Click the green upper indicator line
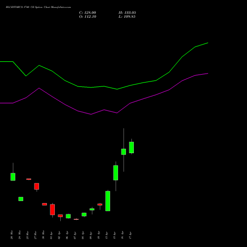Screen dimensions: 247x247 (104, 86)
